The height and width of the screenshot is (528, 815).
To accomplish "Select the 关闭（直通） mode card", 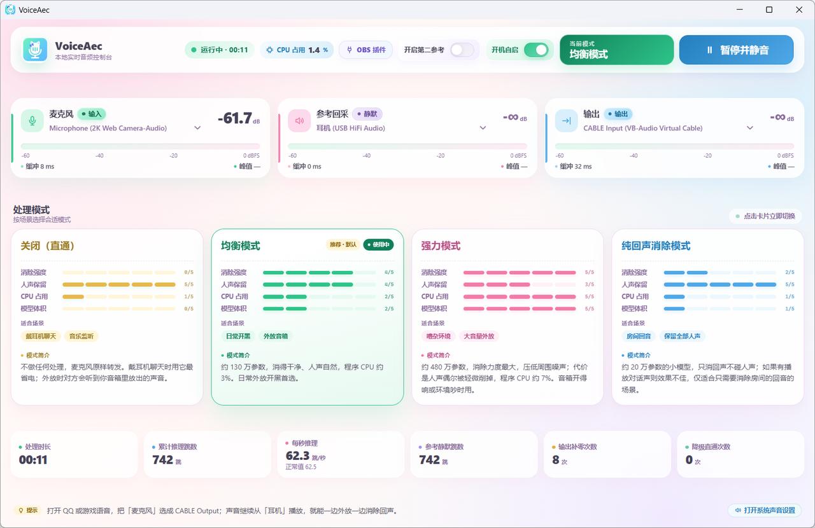I will tap(107, 317).
